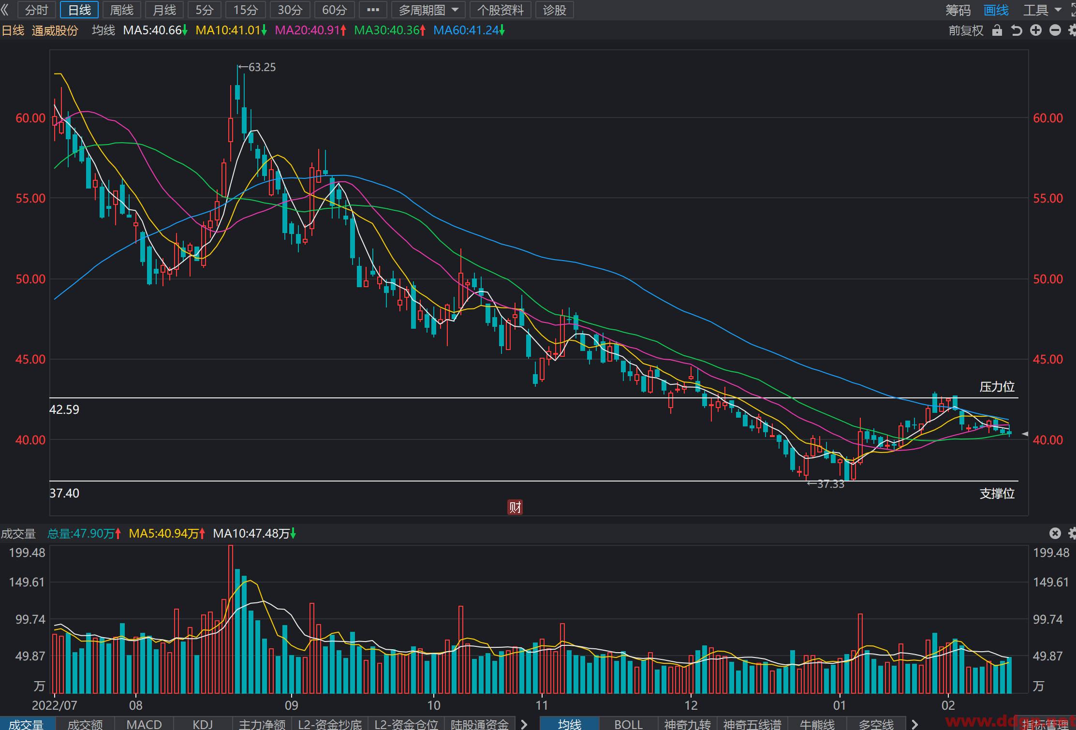Screen dimensions: 1076x730
Task: Click volume MA10:47.48万 label
Action: [x=254, y=533]
